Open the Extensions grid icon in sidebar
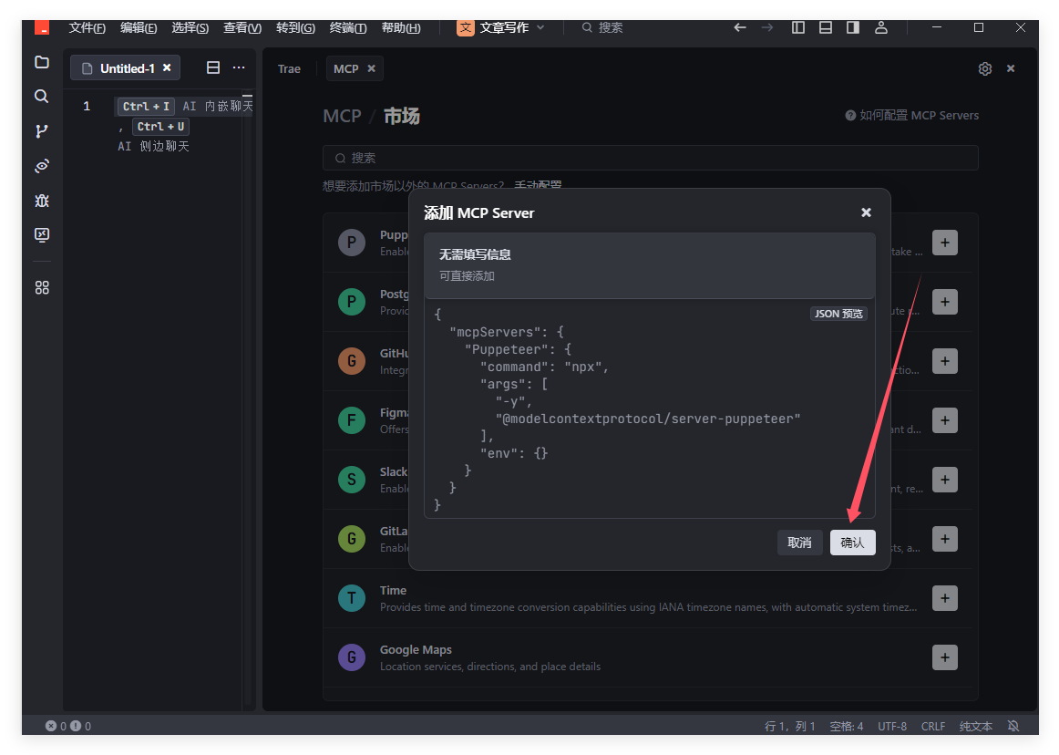The width and height of the screenshot is (1059, 755). tap(41, 287)
